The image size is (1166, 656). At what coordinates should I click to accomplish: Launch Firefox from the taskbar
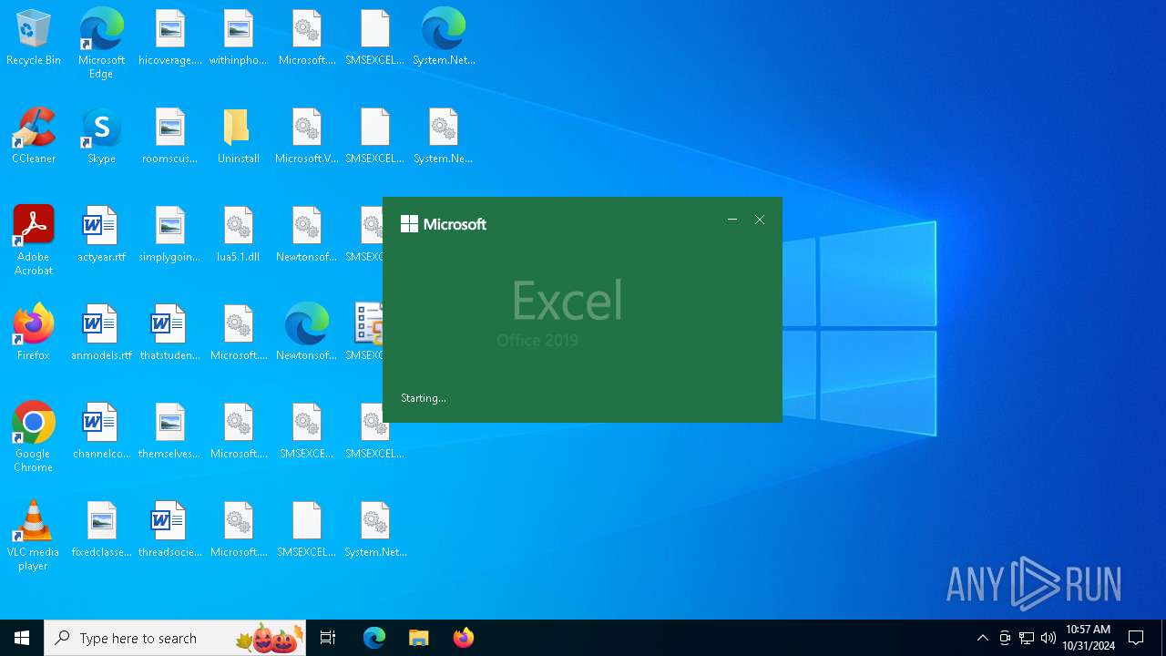tap(463, 638)
